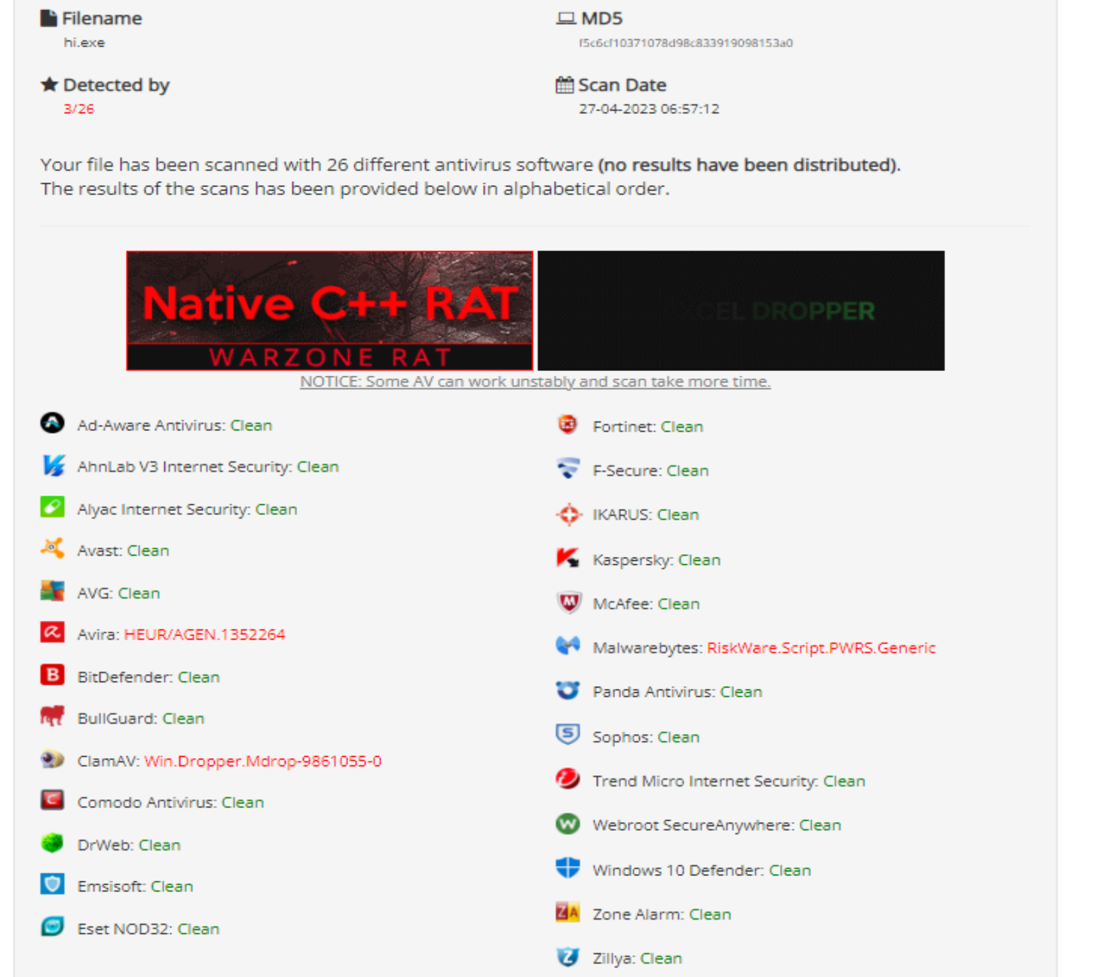Click the Zillya Clean result
The image size is (1102, 977).
pyautogui.click(x=661, y=958)
